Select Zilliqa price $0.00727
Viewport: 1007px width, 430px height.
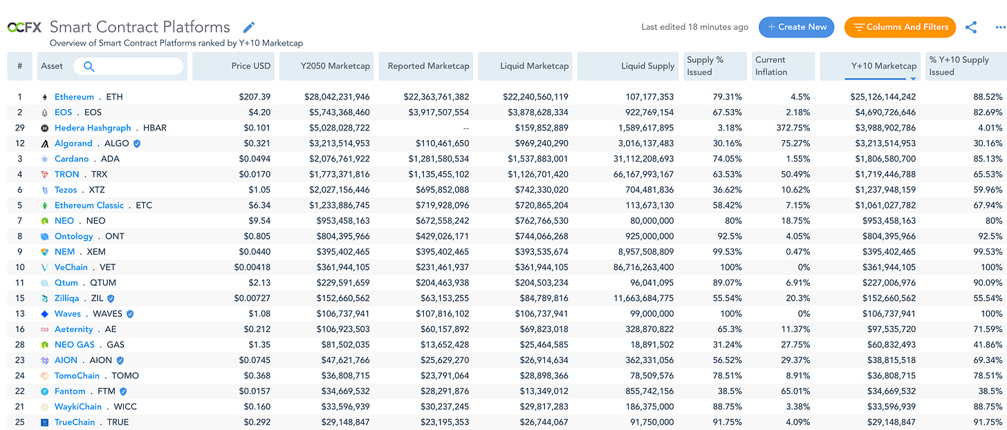(252, 298)
